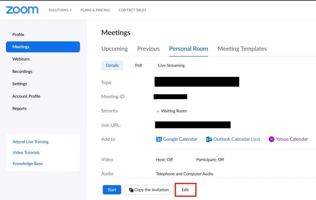
Task: Open the Meeting Templates tab
Action: [x=242, y=49]
